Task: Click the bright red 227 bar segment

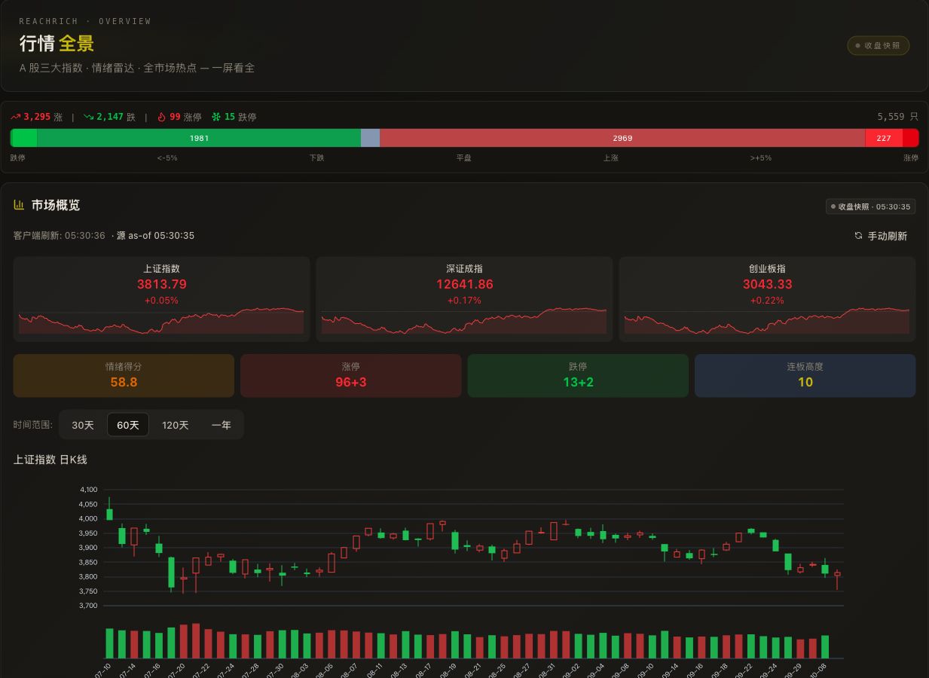Action: [884, 138]
